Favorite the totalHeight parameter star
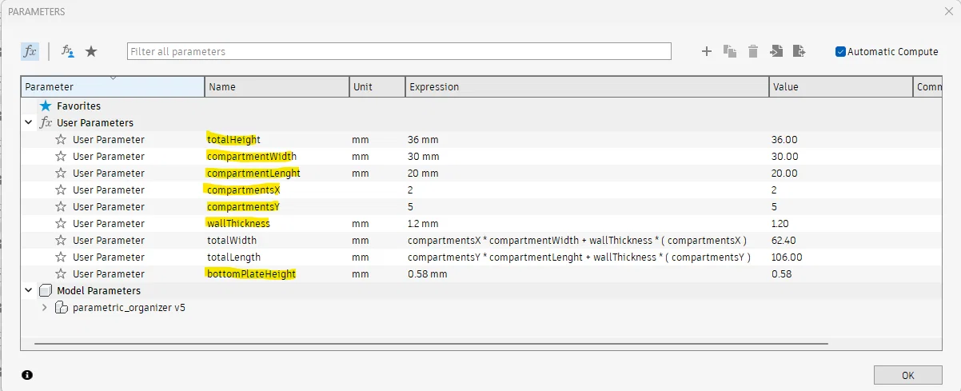Viewport: 961px width, 391px height. pos(61,140)
